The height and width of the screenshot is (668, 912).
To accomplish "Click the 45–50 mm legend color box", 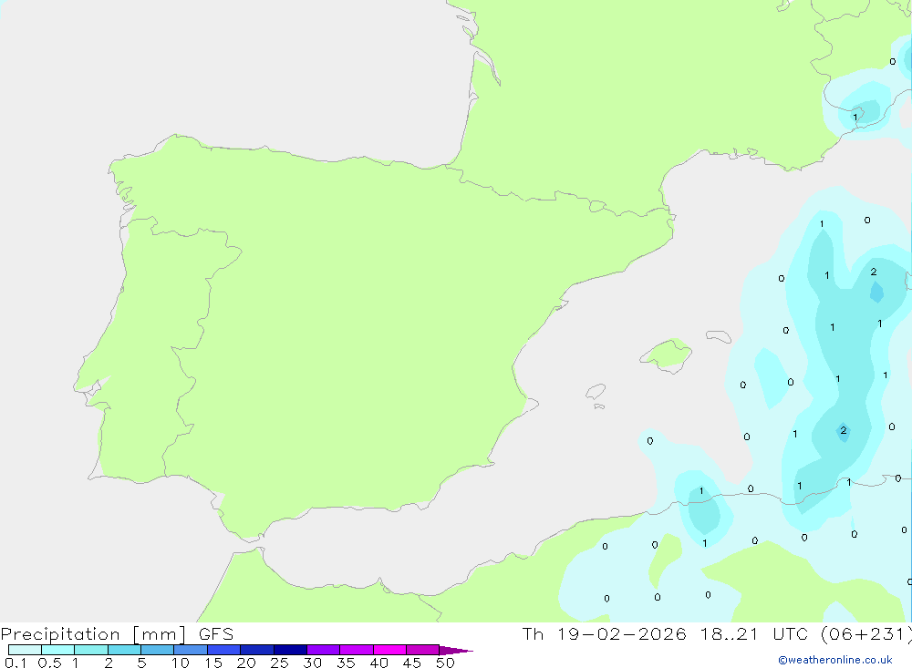I will 423,650.
